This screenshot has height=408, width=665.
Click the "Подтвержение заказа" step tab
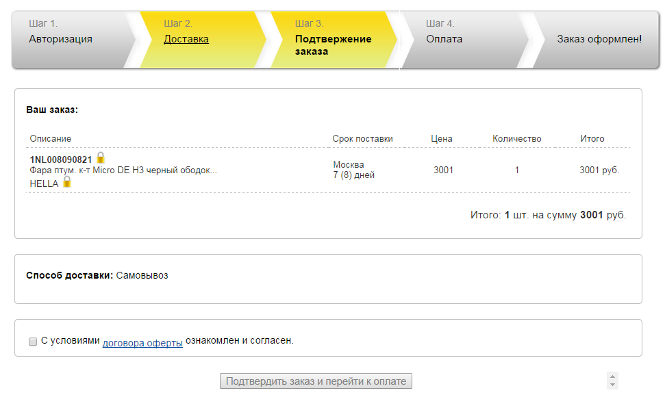(x=333, y=44)
